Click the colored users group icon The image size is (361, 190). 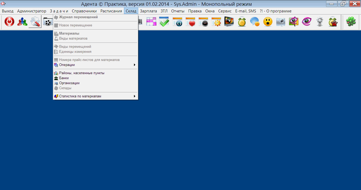tap(22, 22)
